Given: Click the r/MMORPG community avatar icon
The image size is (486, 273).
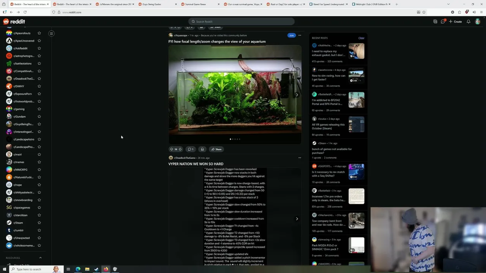Looking at the screenshot, I should tap(9, 169).
